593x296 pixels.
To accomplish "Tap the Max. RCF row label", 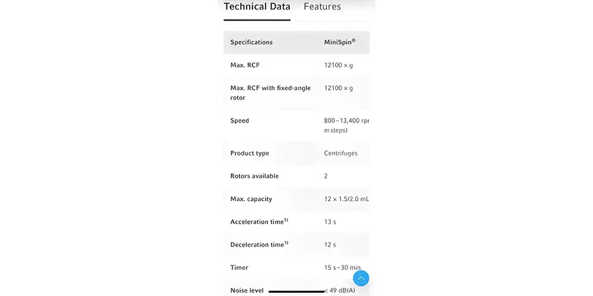I will [245, 65].
